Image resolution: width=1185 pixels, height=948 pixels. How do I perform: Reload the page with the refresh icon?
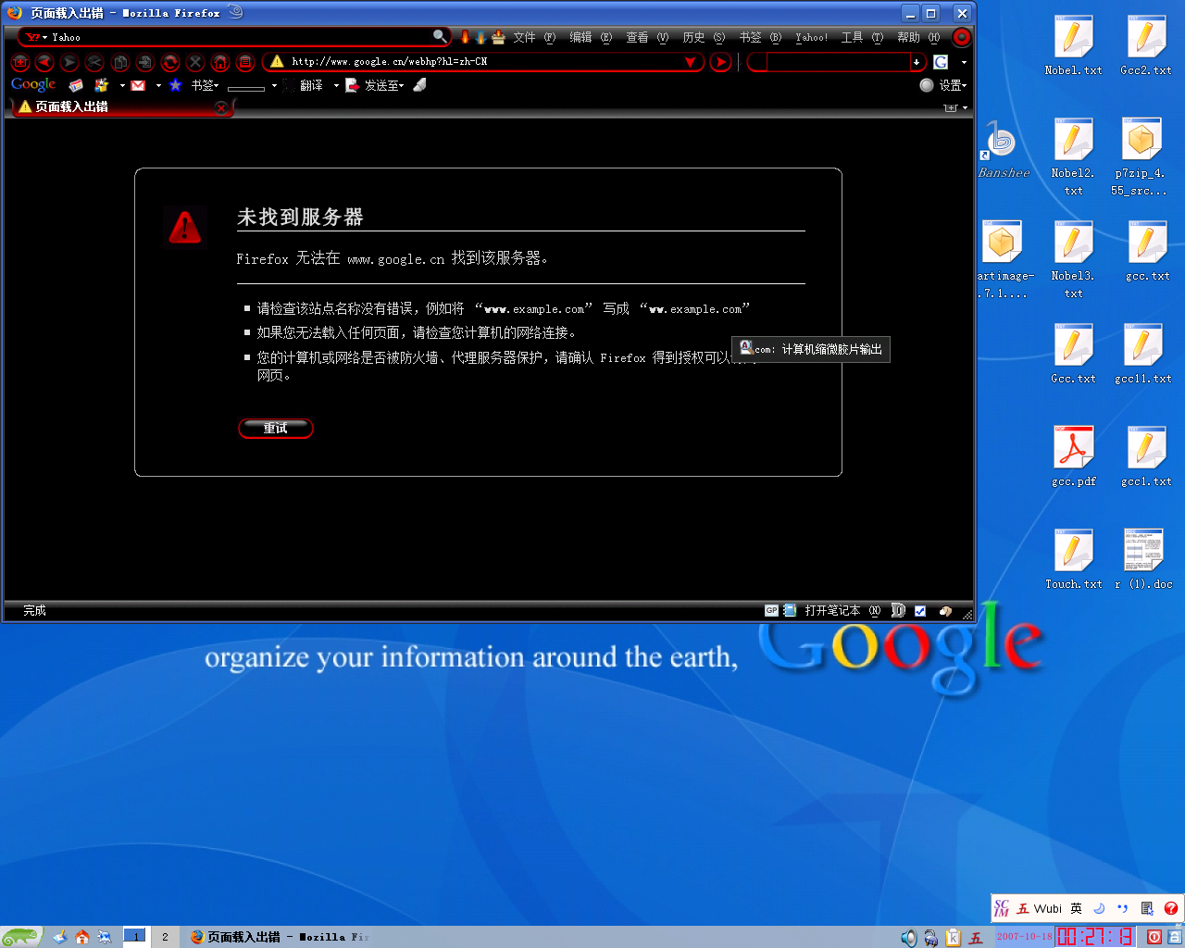(169, 62)
